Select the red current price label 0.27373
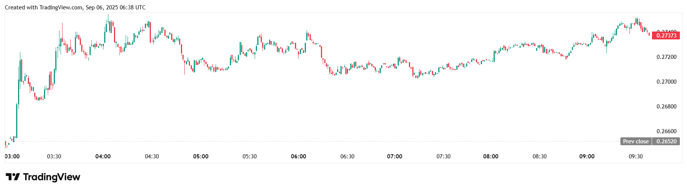 point(666,36)
